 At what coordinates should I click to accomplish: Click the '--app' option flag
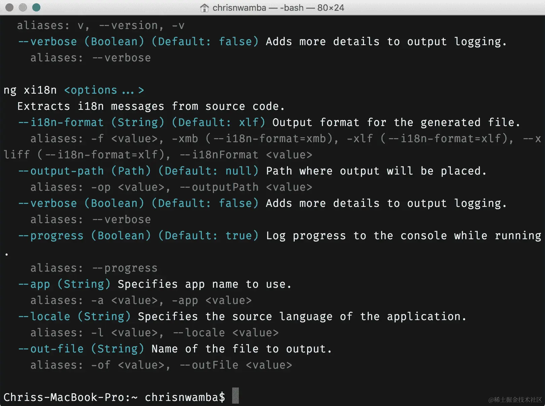[x=34, y=284]
